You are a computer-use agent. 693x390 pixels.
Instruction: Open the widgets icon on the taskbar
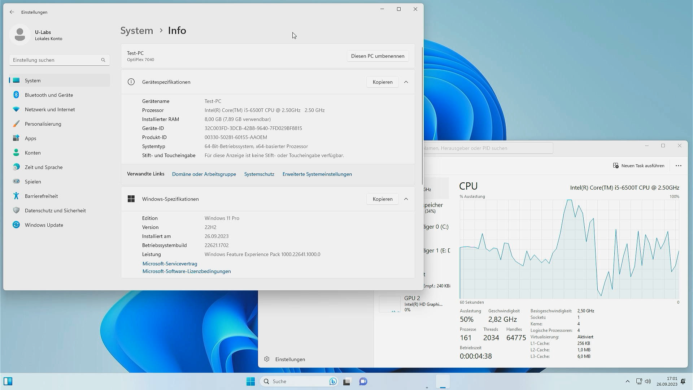(8, 381)
